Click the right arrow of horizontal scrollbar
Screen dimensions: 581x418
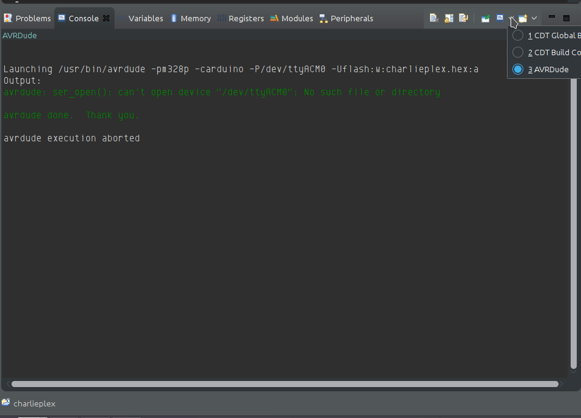(x=562, y=384)
